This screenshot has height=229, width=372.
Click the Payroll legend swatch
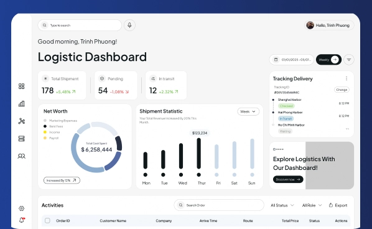point(45,138)
